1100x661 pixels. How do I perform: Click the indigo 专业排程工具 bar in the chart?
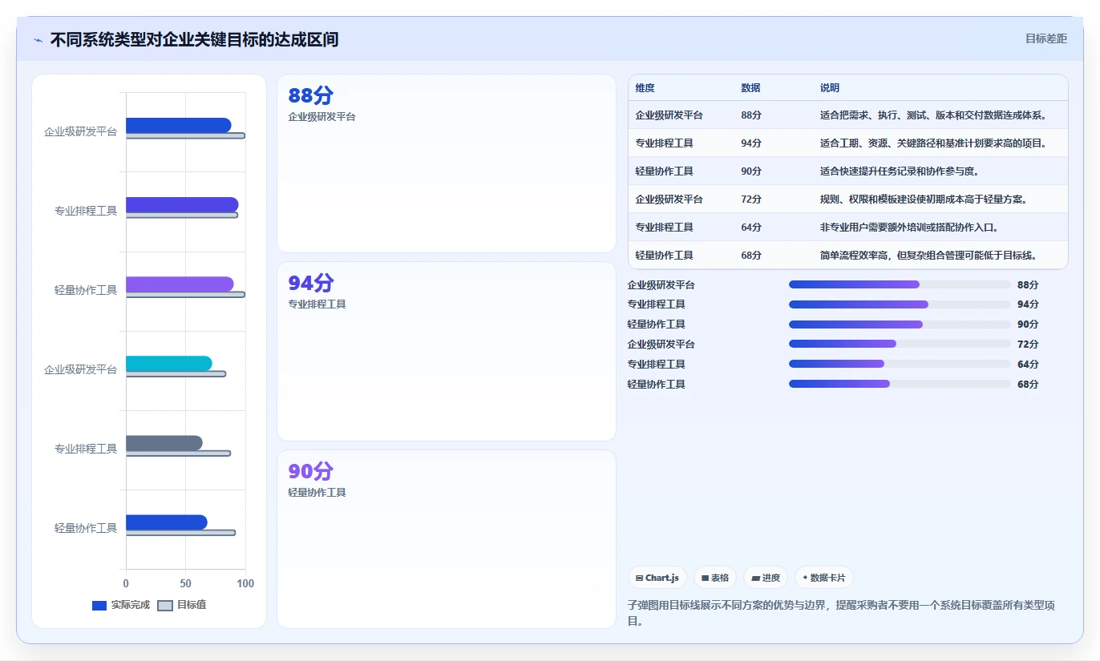tap(182, 204)
